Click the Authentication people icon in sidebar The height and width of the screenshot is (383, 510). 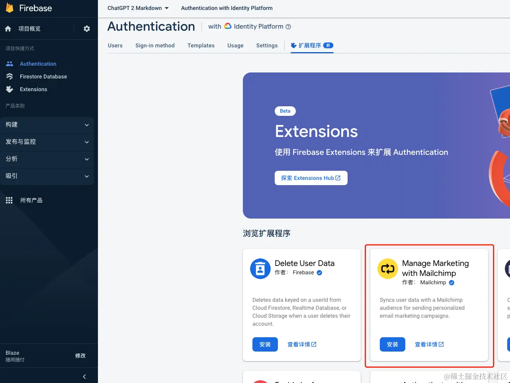point(10,64)
